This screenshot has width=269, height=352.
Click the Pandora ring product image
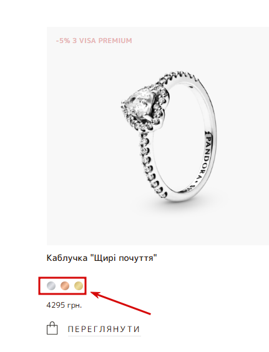pos(158,136)
